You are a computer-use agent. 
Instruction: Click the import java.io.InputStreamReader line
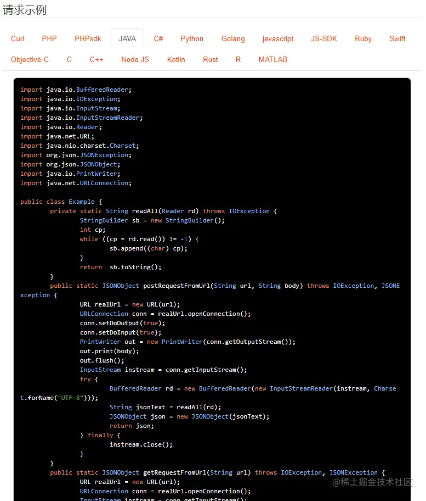tap(82, 118)
